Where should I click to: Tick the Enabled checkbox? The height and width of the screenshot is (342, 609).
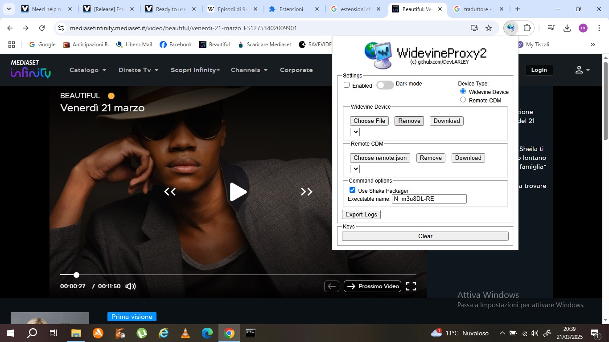coord(346,85)
